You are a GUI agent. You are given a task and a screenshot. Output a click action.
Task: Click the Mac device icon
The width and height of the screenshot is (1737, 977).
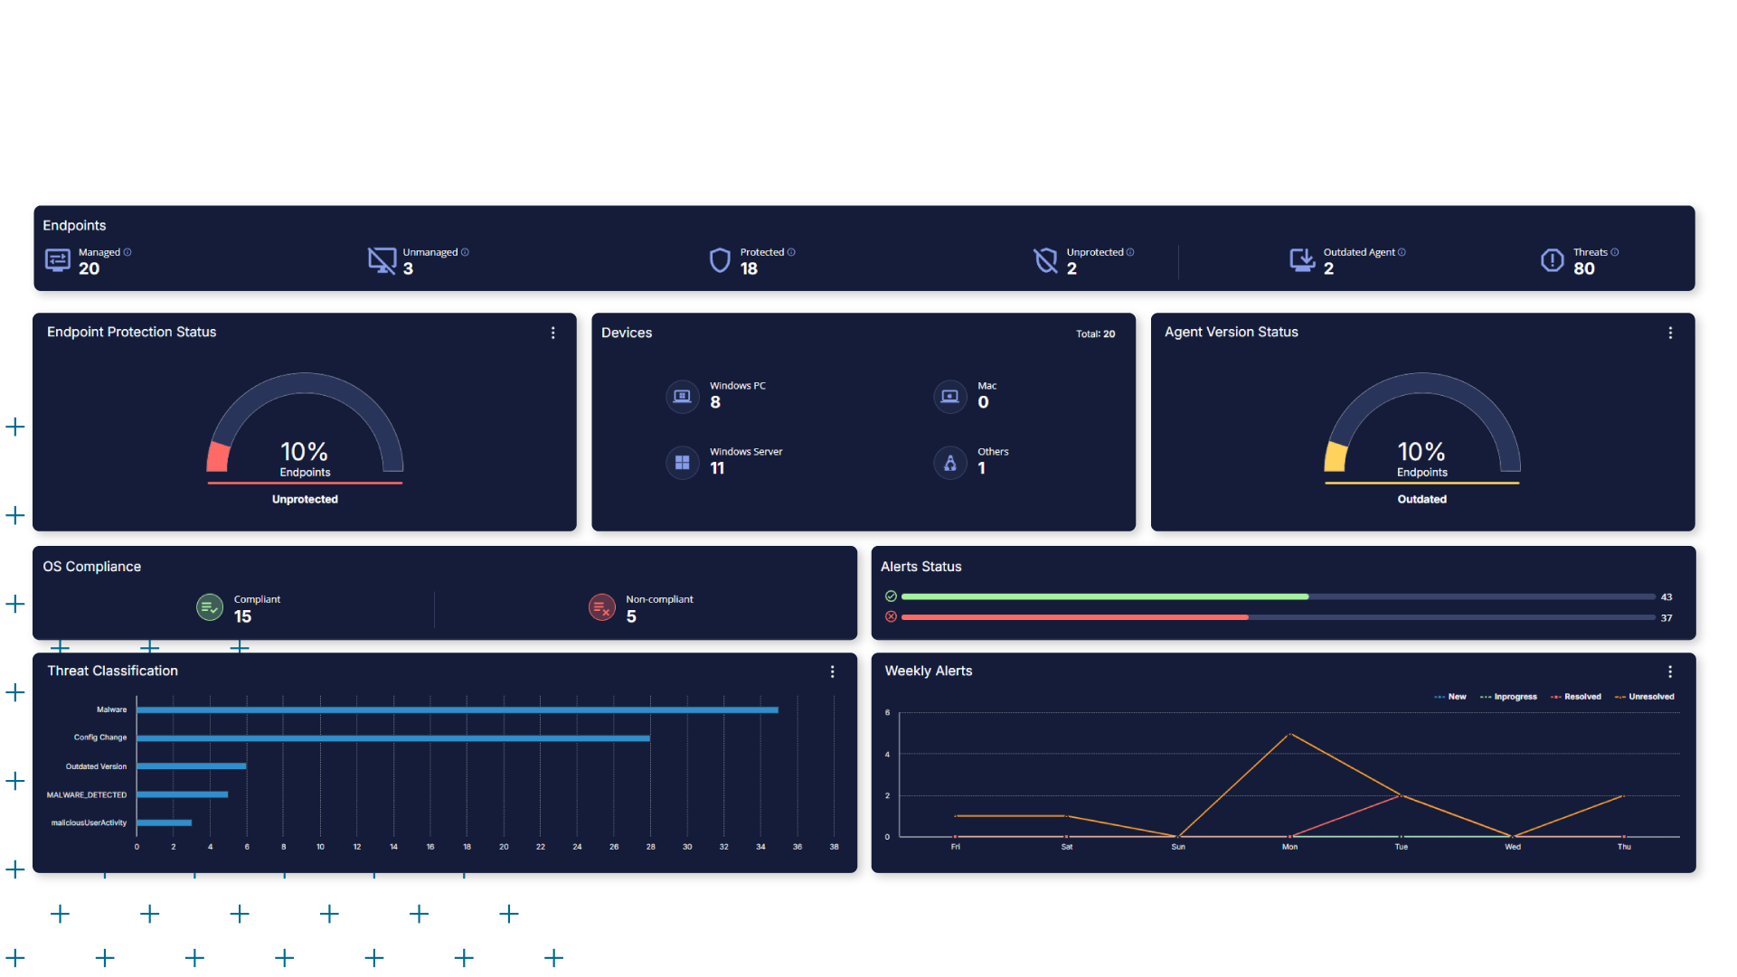(949, 397)
